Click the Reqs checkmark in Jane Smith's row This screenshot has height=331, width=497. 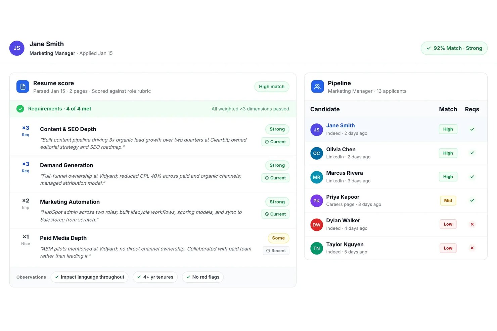[472, 129]
